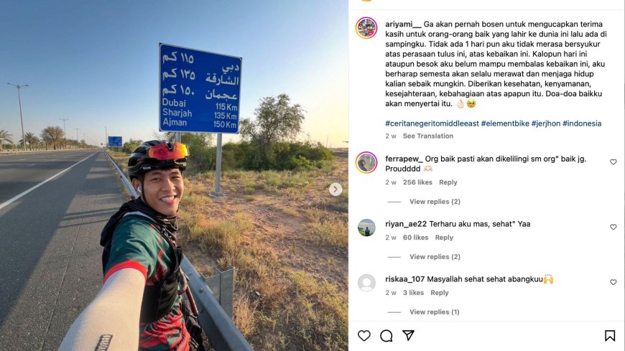
Task: Share the post via paper plane icon
Action: [408, 335]
